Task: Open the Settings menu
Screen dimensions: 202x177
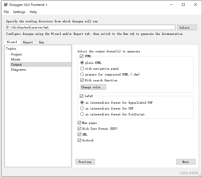Action: click(x=19, y=12)
